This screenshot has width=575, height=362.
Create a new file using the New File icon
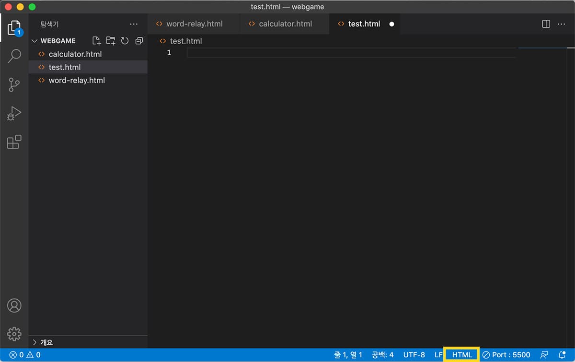(96, 41)
